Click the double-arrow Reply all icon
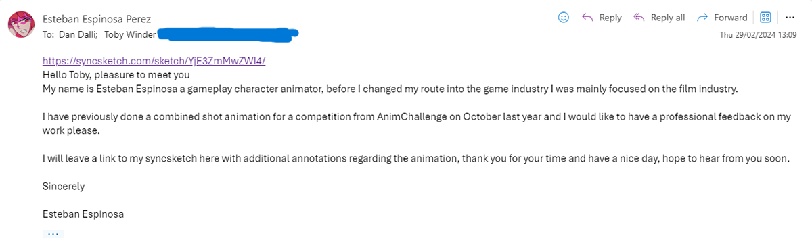Viewport: 812px width, 244px height. (x=639, y=18)
